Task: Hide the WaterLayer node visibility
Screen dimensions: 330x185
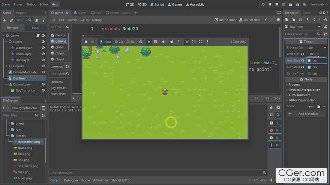Action: tap(43, 48)
